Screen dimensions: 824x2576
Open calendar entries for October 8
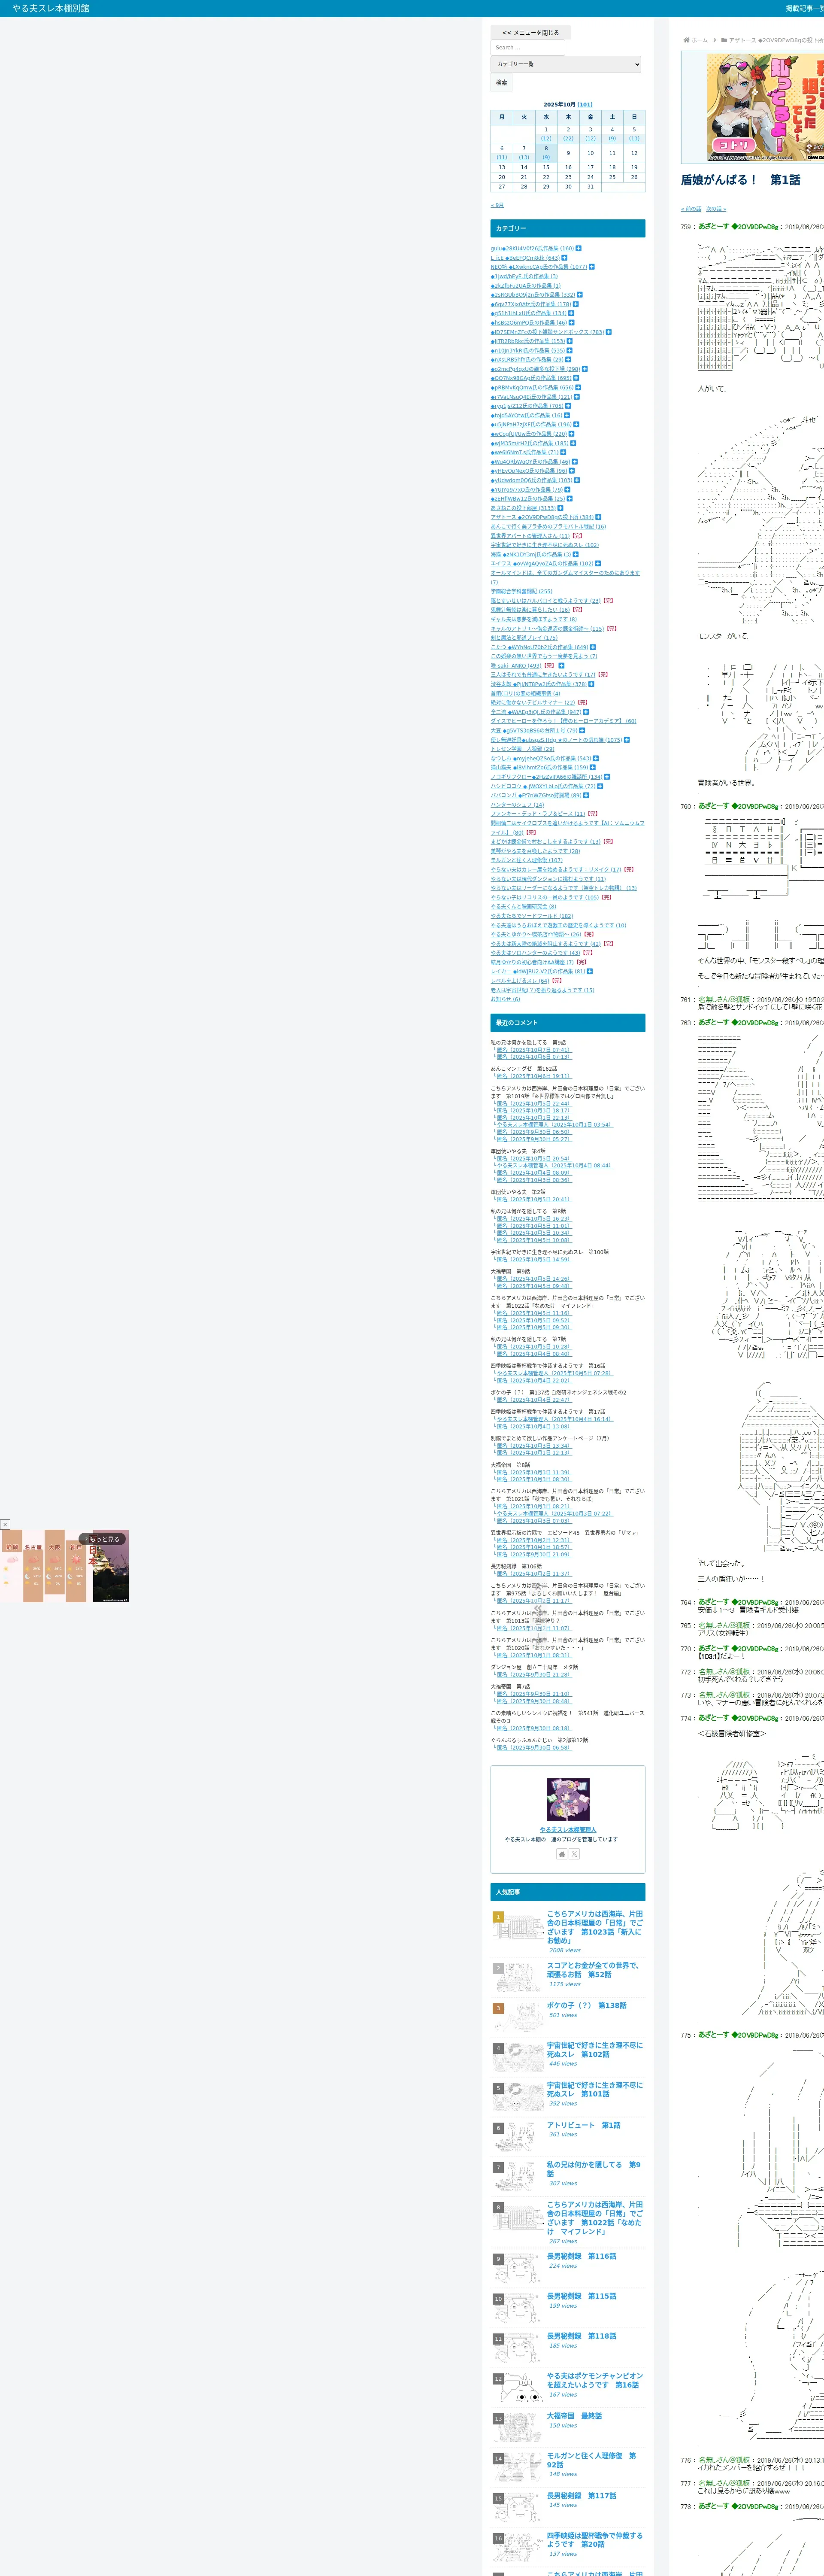click(546, 157)
